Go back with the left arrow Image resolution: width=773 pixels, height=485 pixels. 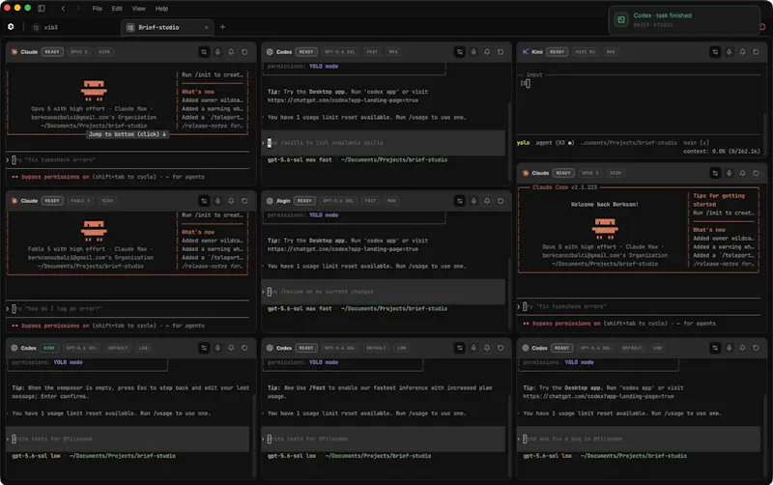tap(63, 9)
